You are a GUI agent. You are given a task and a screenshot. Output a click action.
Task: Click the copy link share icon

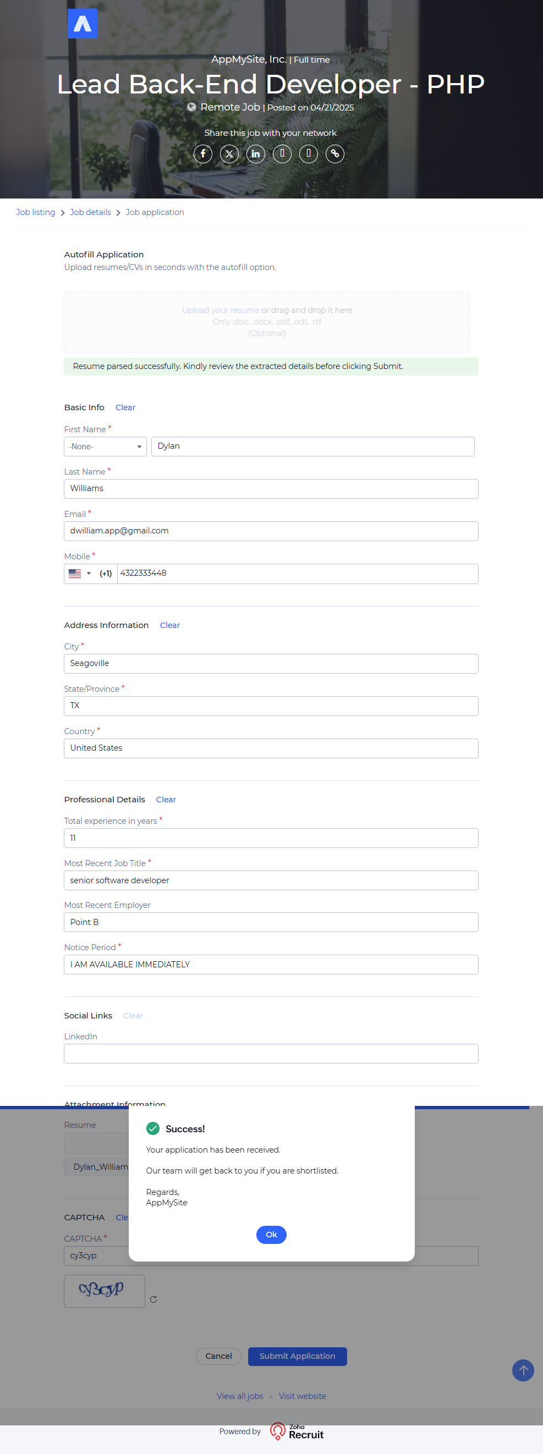[x=334, y=153]
